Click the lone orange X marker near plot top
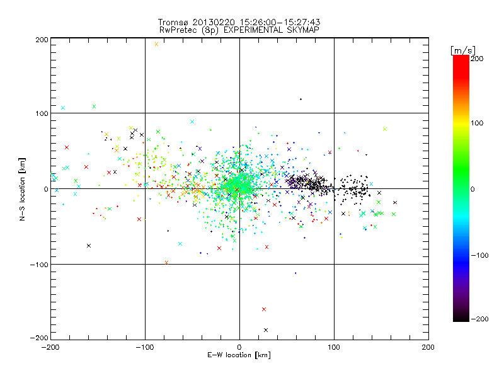Screen dimensions: 504x378 [156, 44]
